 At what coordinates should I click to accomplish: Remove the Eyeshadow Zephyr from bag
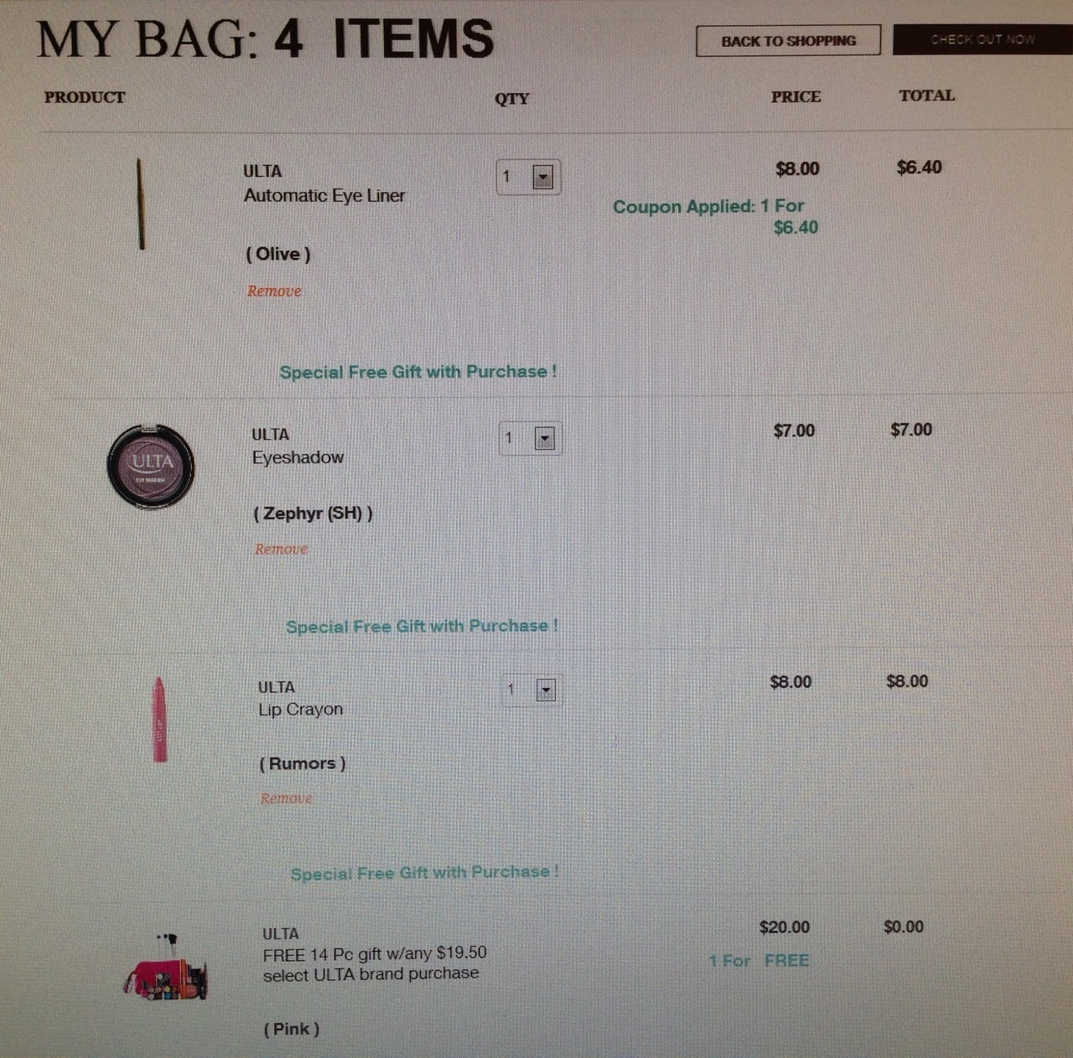[282, 549]
